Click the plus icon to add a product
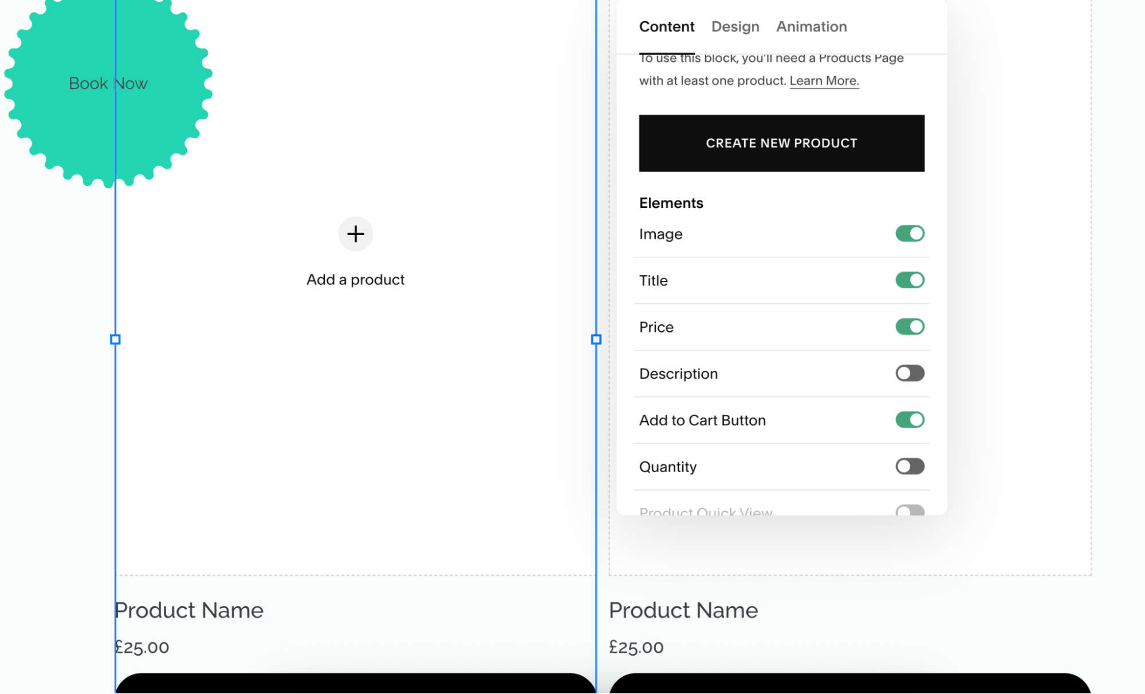The width and height of the screenshot is (1145, 694). click(x=355, y=234)
